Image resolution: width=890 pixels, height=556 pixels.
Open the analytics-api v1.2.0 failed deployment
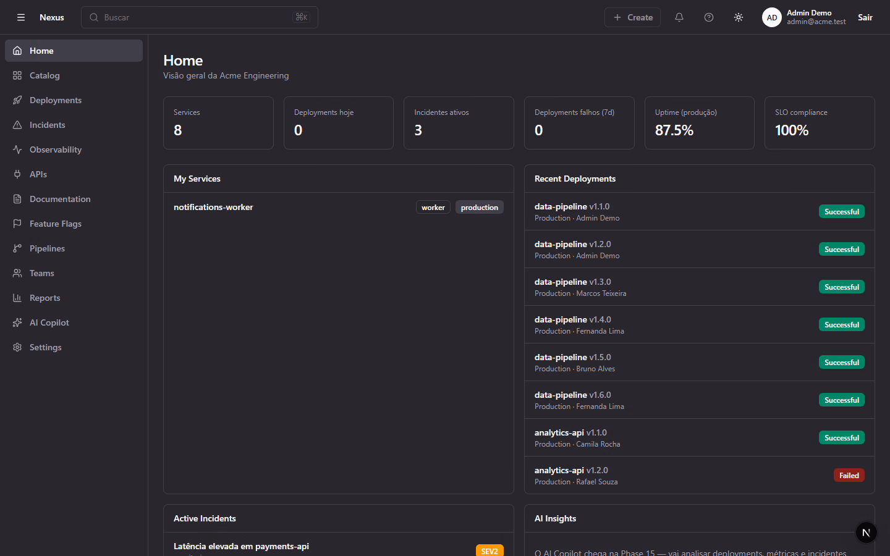700,476
